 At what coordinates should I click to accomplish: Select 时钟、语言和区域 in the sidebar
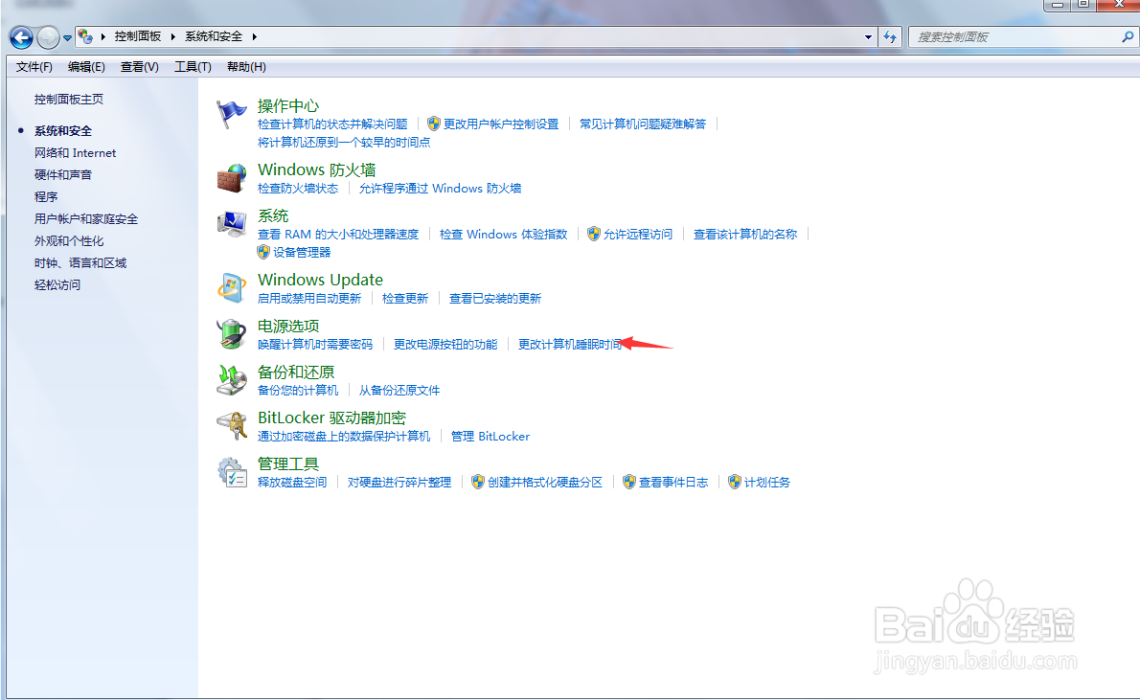[x=80, y=262]
